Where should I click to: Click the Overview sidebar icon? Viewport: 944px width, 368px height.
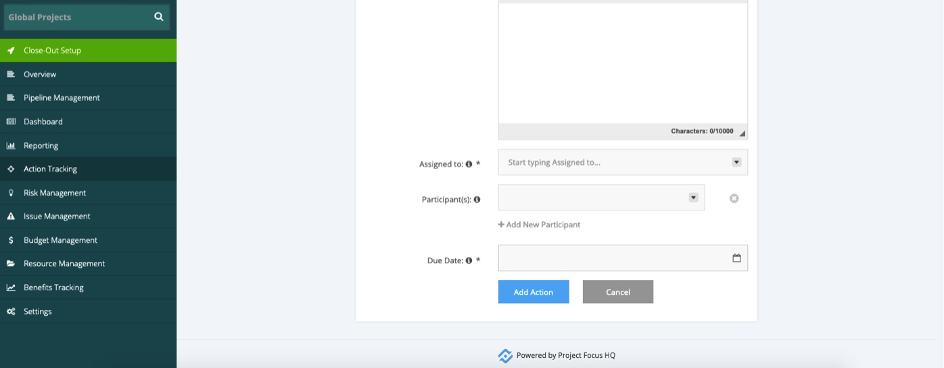tap(11, 74)
